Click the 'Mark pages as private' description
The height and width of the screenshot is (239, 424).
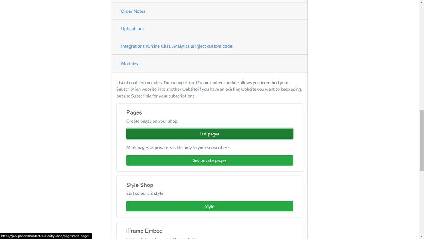(x=178, y=147)
